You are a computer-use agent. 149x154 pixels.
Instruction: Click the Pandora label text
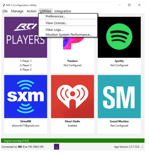pos(73,61)
